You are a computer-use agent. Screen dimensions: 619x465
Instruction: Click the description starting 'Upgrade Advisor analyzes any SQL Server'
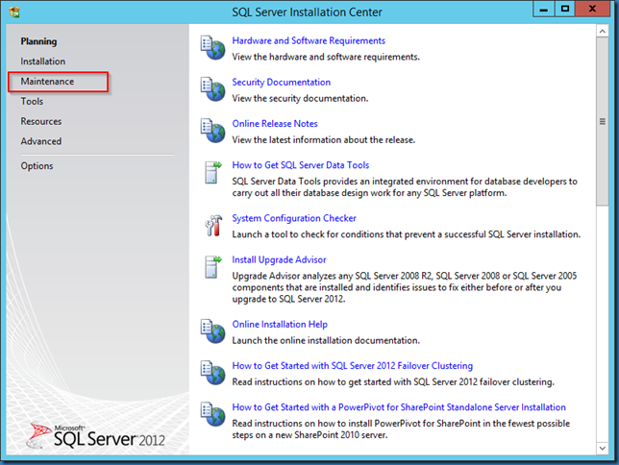pyautogui.click(x=405, y=287)
